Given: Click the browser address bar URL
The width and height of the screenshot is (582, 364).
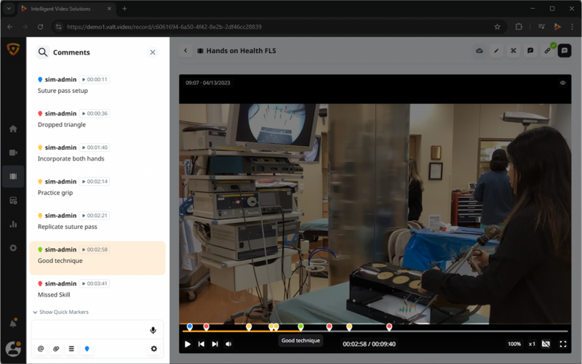Looking at the screenshot, I should point(164,27).
